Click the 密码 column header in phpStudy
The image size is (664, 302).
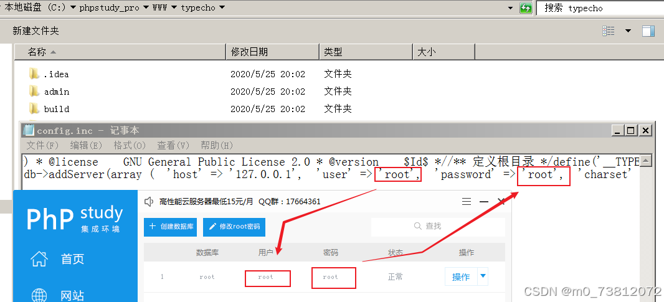click(330, 252)
